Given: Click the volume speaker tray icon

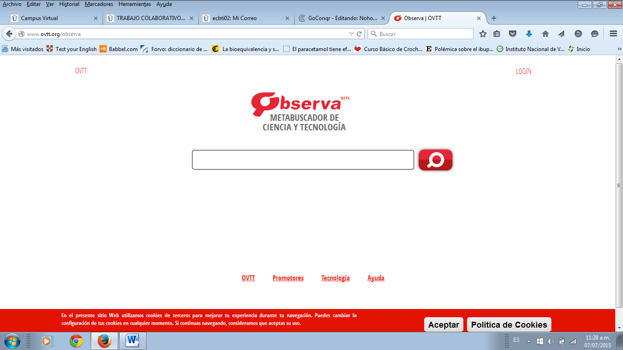Looking at the screenshot, I should click(x=550, y=341).
